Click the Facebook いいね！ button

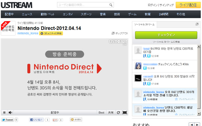pyautogui.click(x=37, y=120)
